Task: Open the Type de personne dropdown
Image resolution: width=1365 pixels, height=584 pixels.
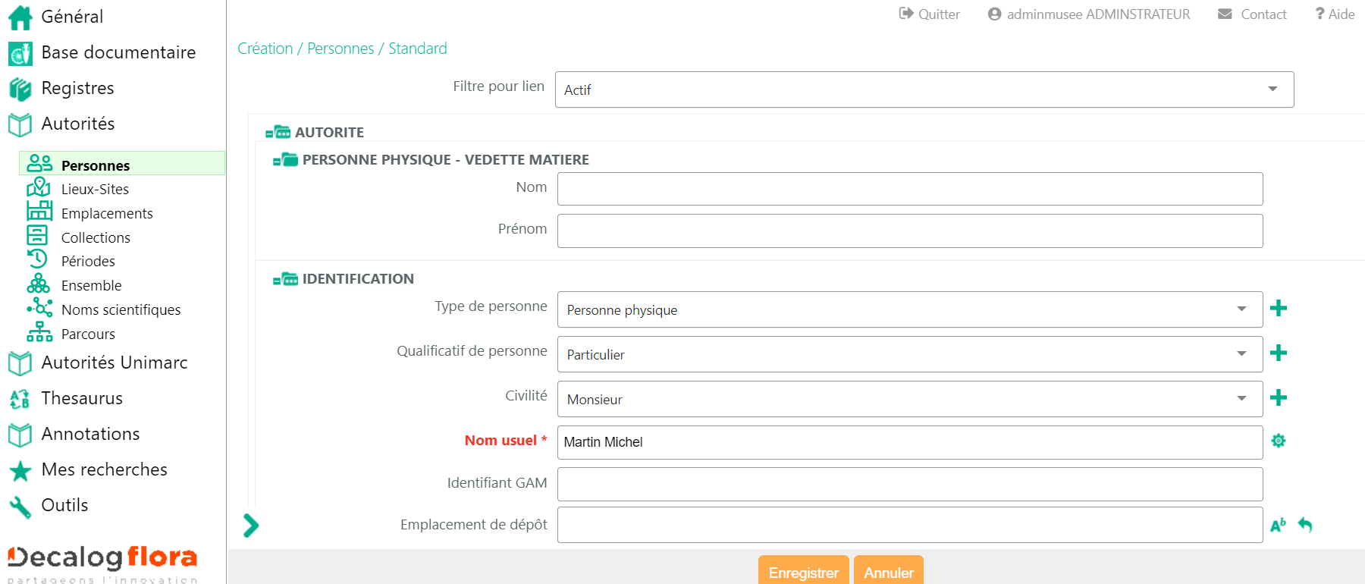Action: click(909, 309)
